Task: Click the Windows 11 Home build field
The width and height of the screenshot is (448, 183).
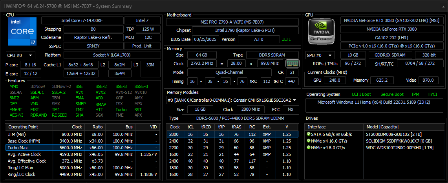Action: tap(374, 106)
